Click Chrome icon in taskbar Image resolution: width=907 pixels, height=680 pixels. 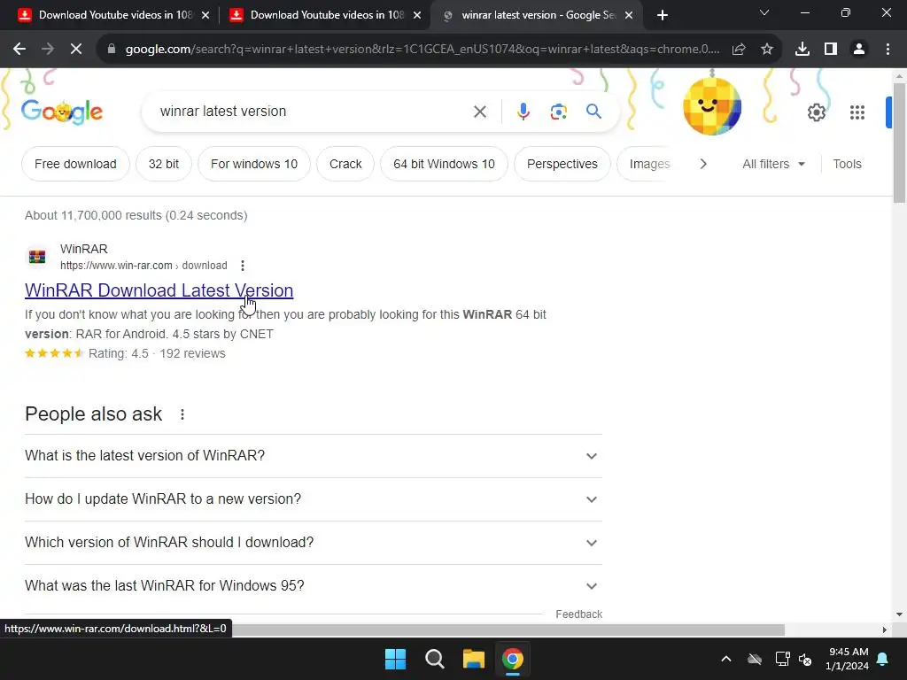pos(513,659)
